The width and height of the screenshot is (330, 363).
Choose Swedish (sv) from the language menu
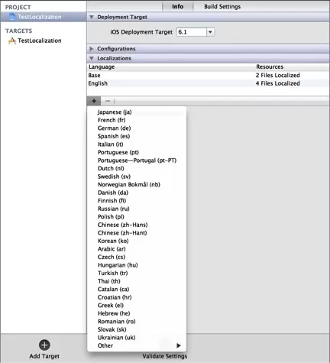tap(137, 177)
